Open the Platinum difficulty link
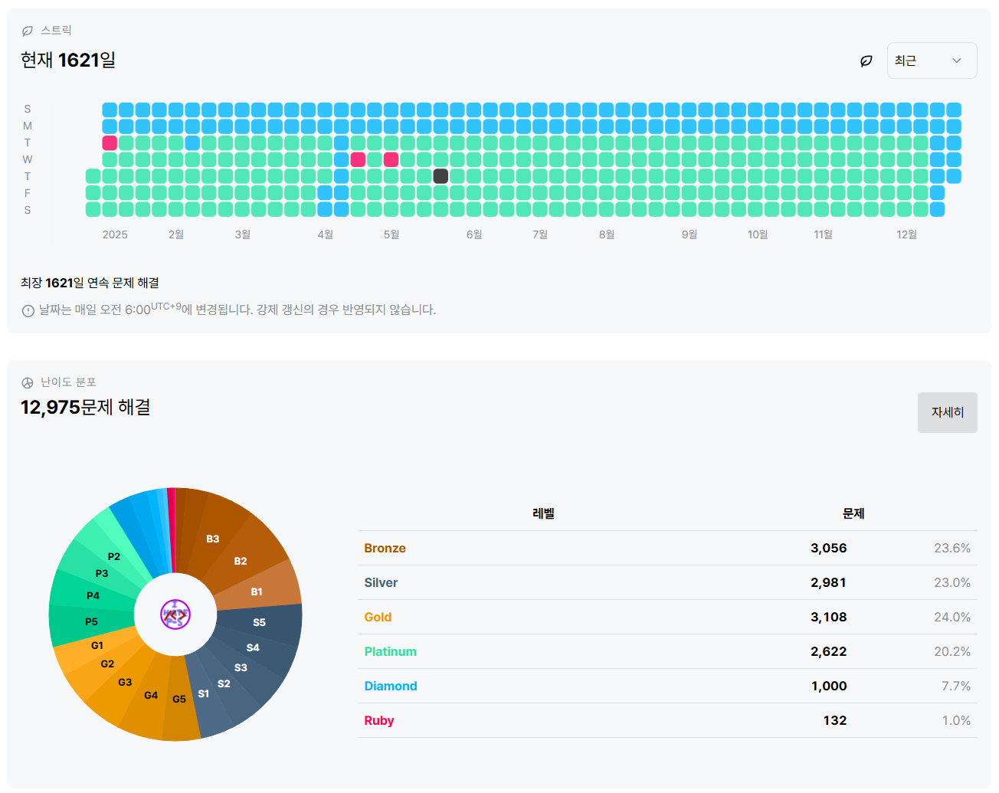 pyautogui.click(x=391, y=651)
